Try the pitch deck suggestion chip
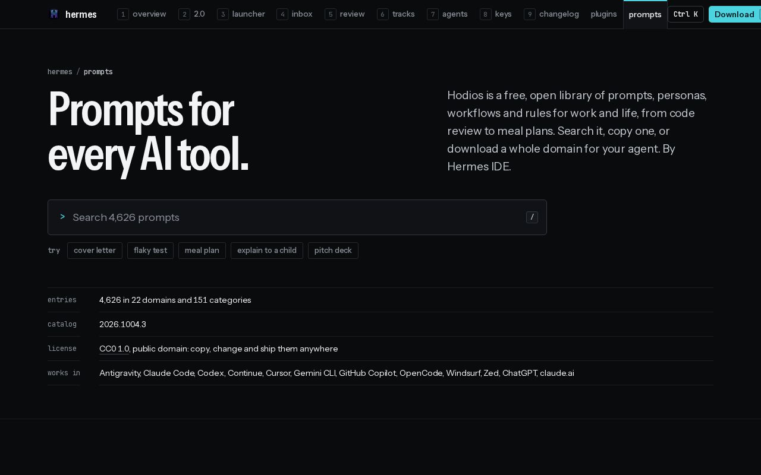Viewport: 761px width, 475px height. [x=333, y=251]
